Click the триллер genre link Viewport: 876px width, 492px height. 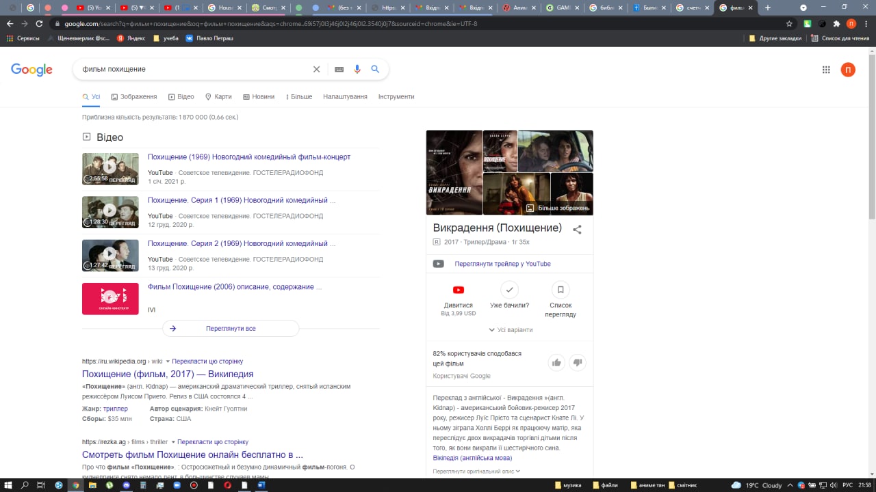[116, 409]
